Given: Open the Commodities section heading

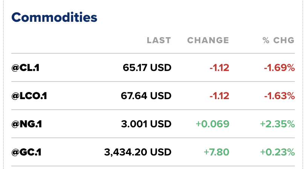Looking at the screenshot, I should coord(54,17).
